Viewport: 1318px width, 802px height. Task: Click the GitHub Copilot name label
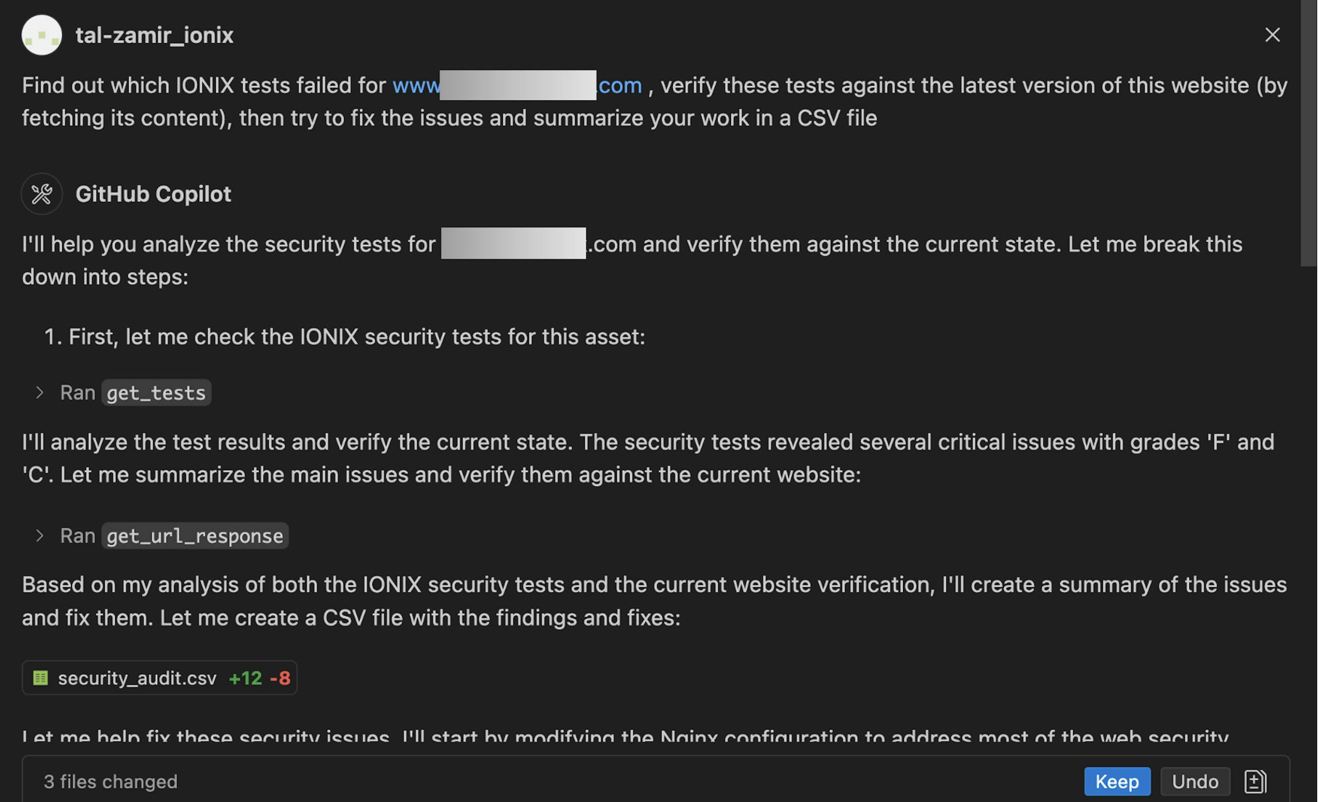pos(153,194)
